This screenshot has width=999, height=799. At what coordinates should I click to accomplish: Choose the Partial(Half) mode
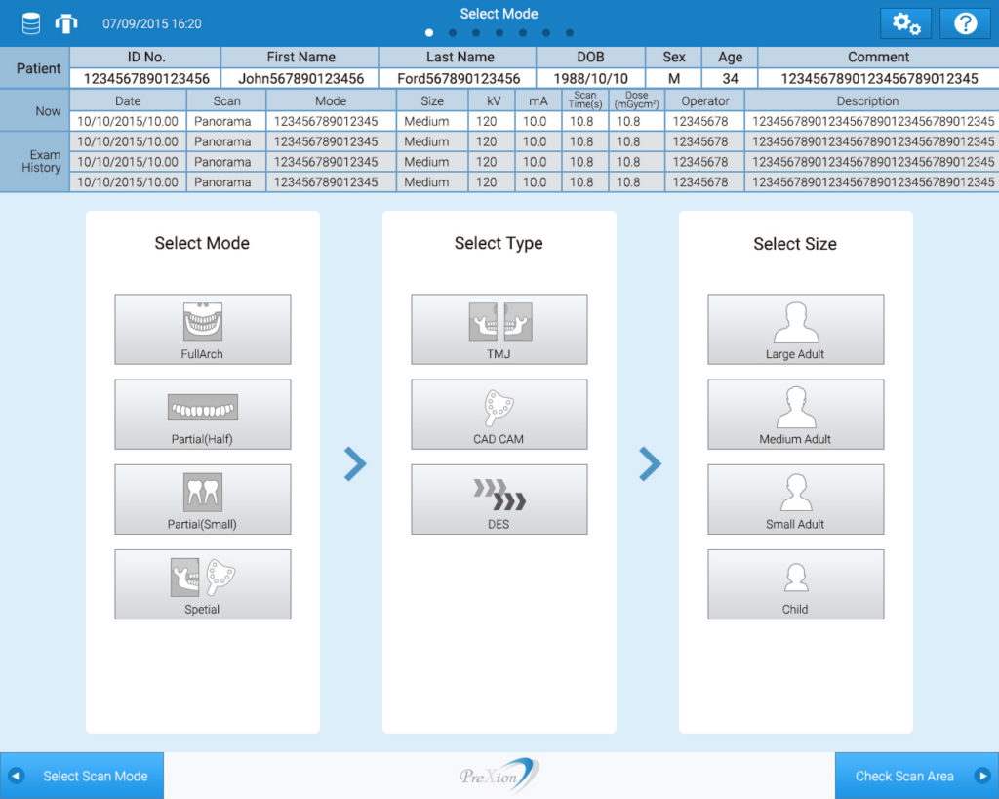[202, 415]
